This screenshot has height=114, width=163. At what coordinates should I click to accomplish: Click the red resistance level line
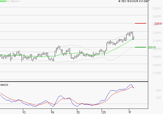140,23
